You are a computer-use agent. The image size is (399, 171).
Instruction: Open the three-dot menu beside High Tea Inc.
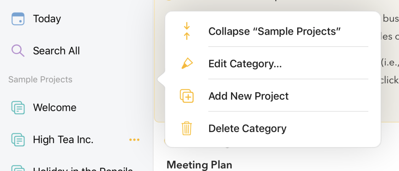(x=134, y=140)
